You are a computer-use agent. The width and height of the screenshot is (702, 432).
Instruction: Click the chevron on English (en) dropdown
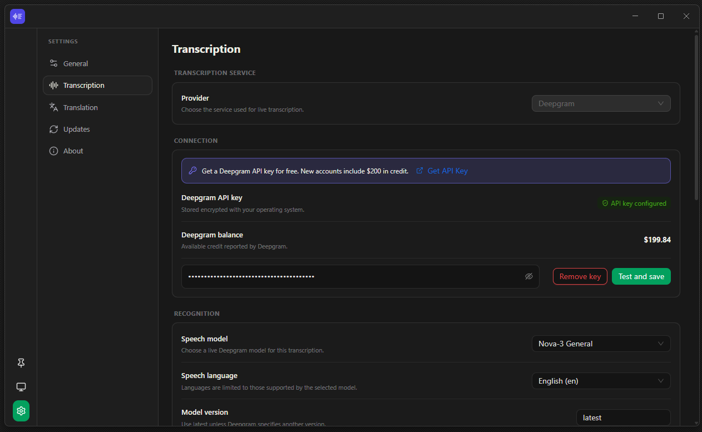point(661,381)
